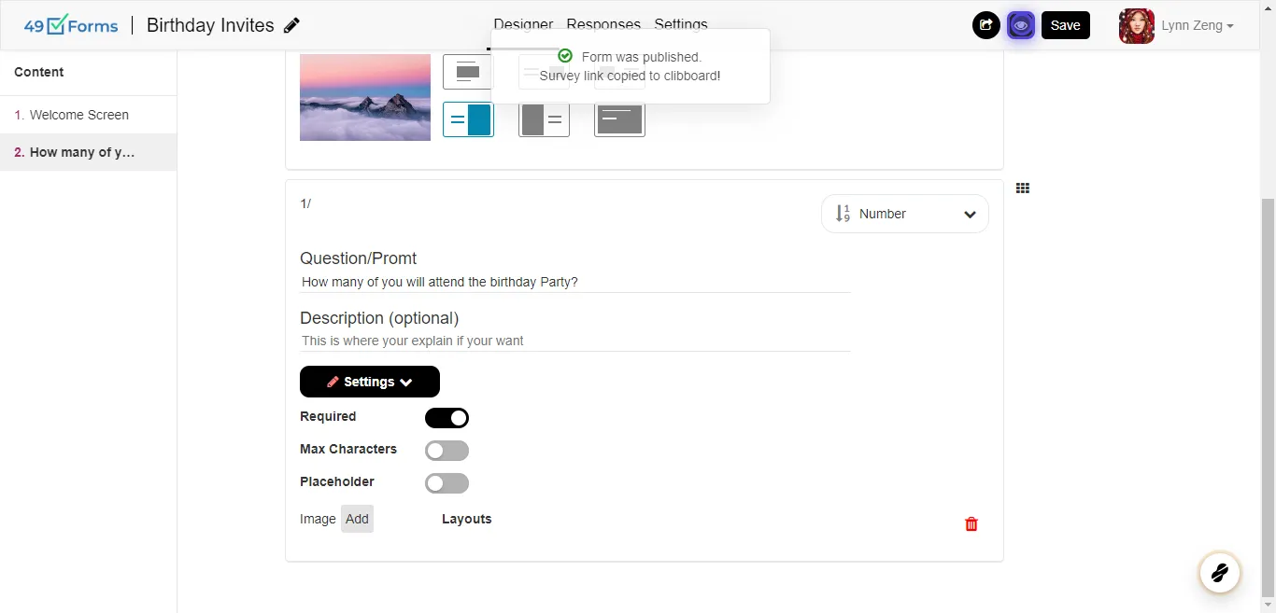Click the share form icon
Screen dimensions: 1276x613
[x=985, y=25]
